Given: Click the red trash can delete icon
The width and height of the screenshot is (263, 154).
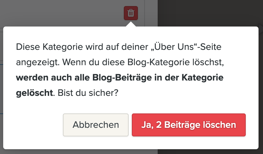Looking at the screenshot, I should [x=131, y=13].
